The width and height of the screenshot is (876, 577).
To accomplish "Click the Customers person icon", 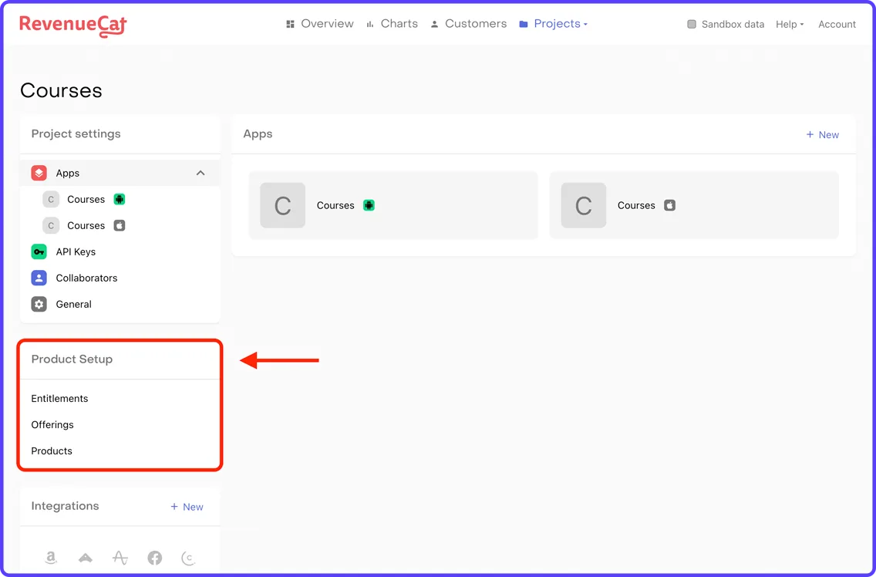I will 434,24.
